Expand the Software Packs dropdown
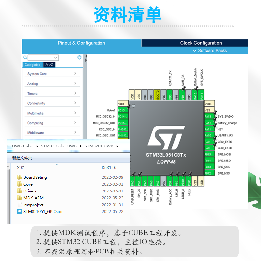 210,51
